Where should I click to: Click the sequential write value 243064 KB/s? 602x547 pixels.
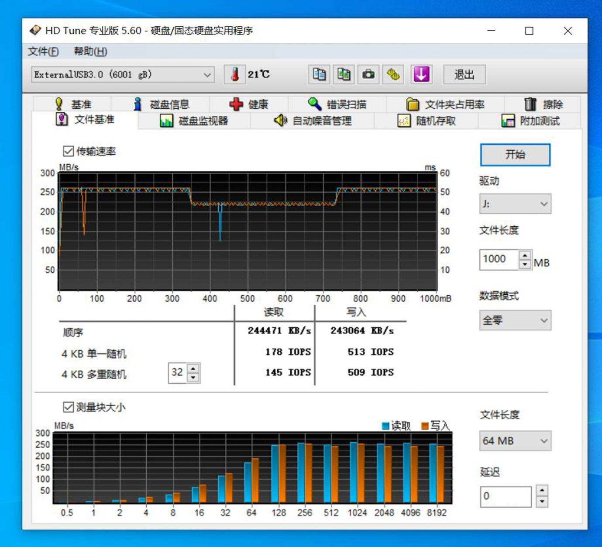(362, 331)
